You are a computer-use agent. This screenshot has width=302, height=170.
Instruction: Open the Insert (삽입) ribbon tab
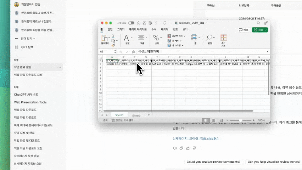(x=110, y=30)
